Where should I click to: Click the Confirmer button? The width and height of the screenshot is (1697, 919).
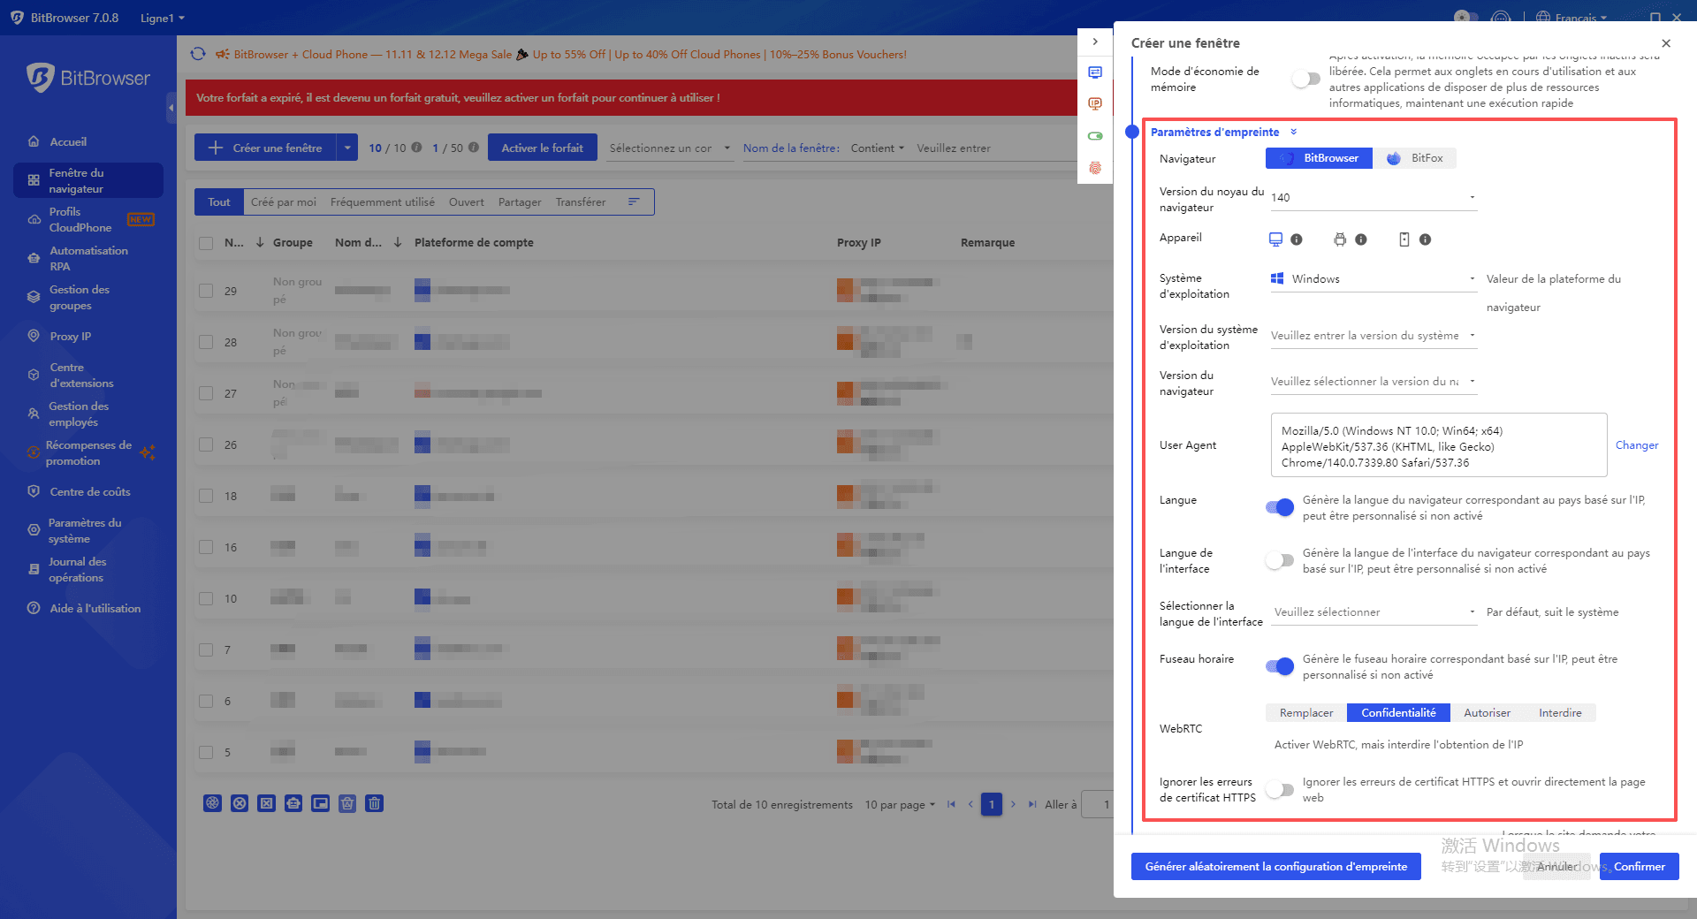pyautogui.click(x=1639, y=867)
